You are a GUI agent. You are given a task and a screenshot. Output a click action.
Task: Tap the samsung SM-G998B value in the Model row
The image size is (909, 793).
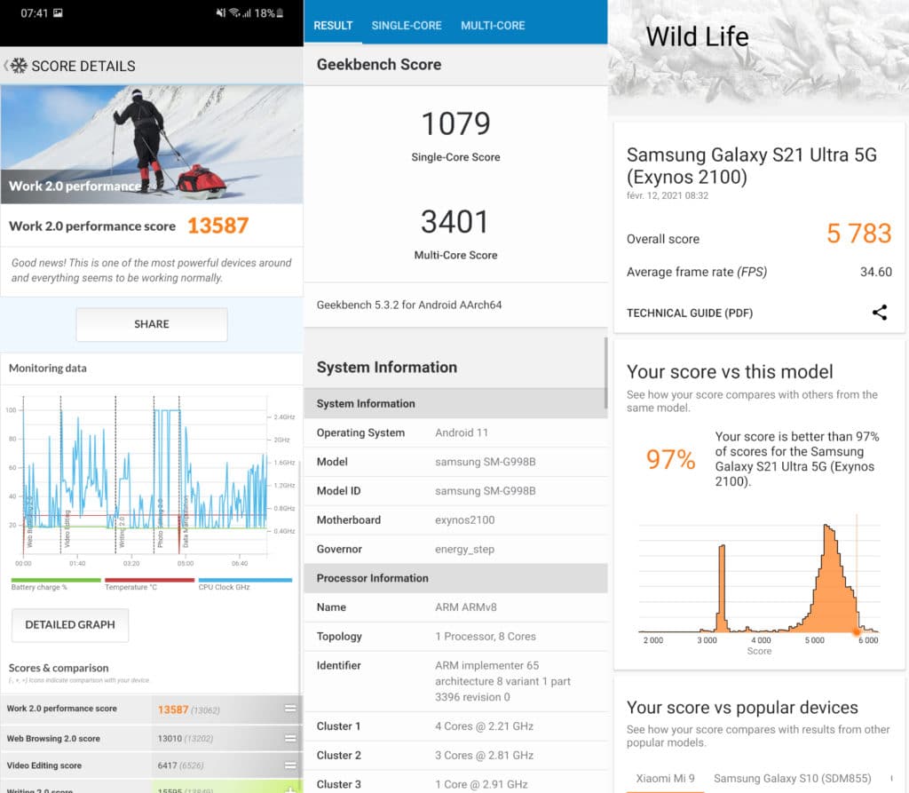click(x=486, y=462)
